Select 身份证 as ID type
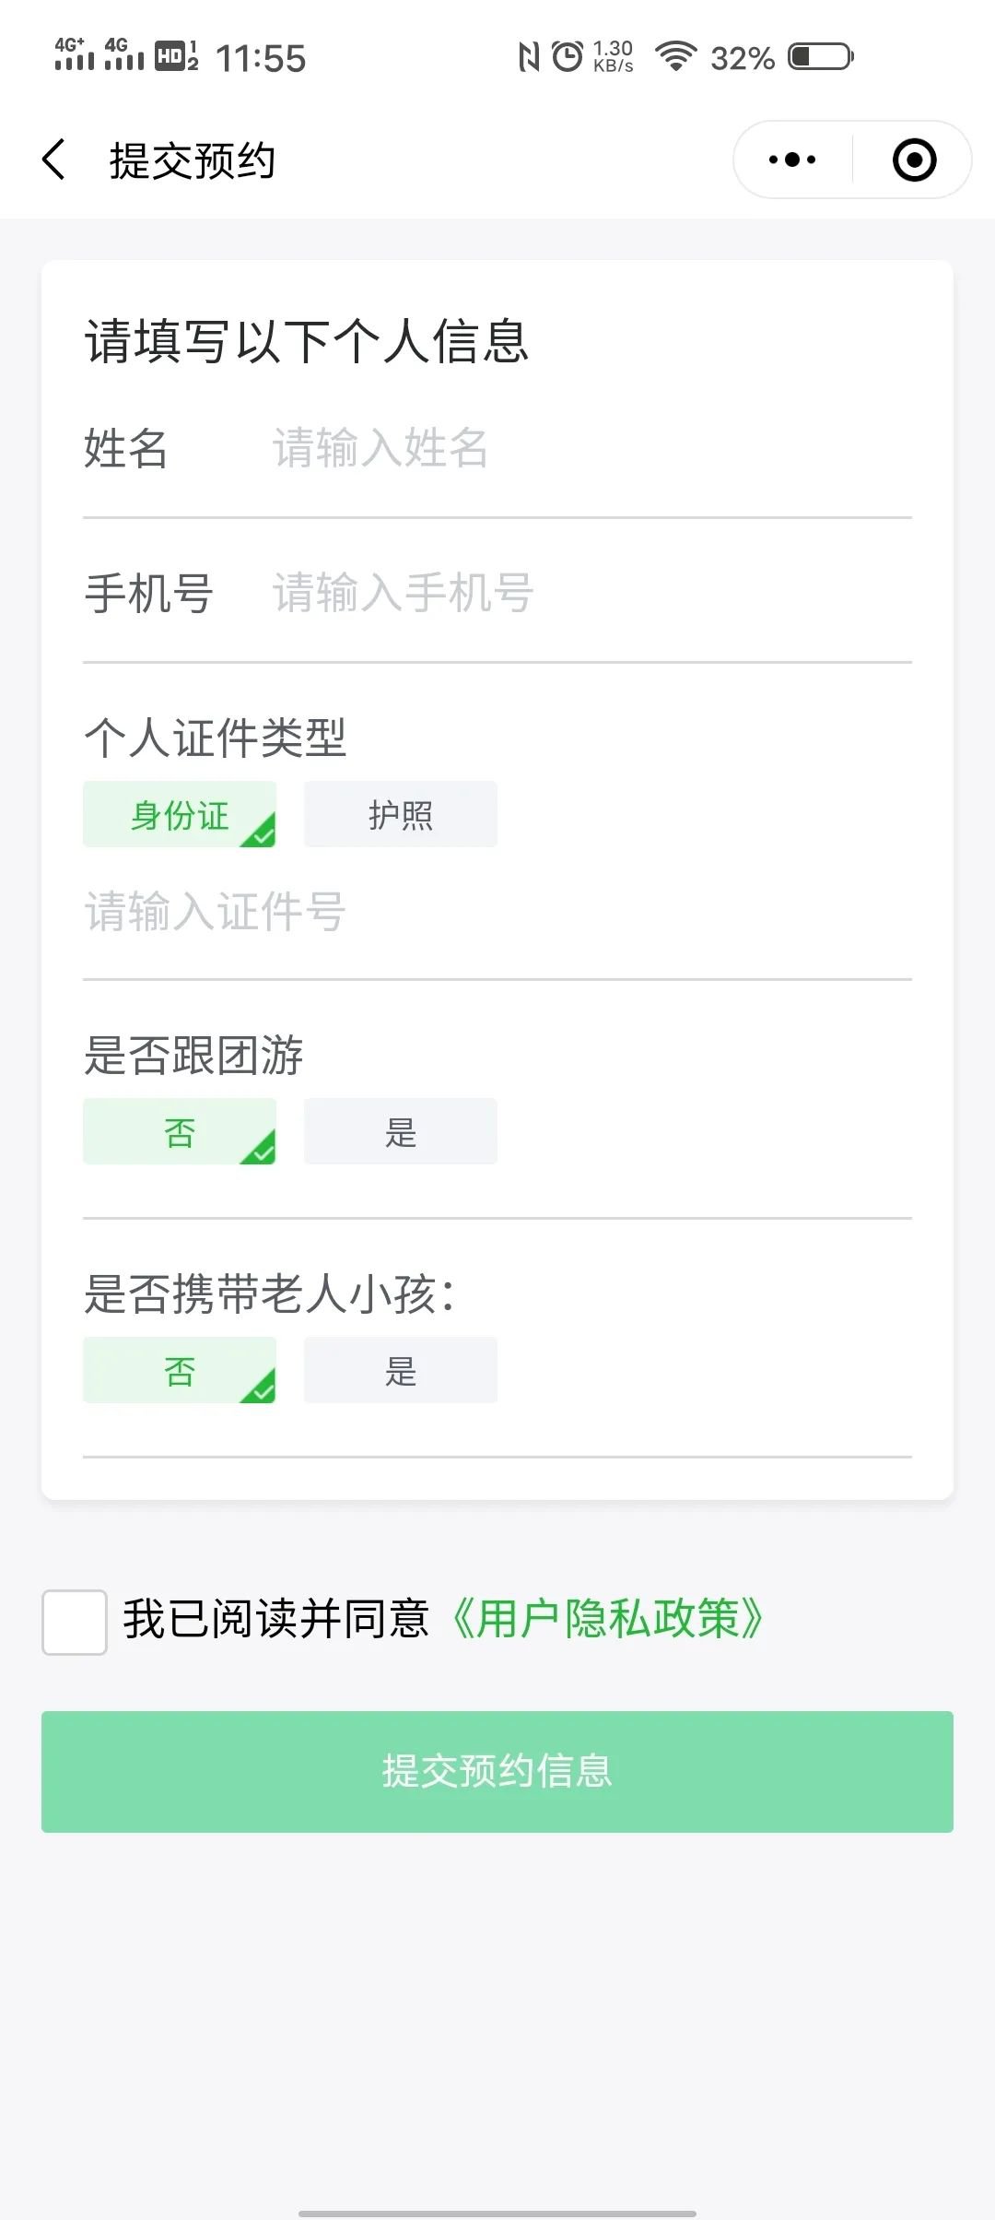The width and height of the screenshot is (995, 2220). pyautogui.click(x=180, y=815)
